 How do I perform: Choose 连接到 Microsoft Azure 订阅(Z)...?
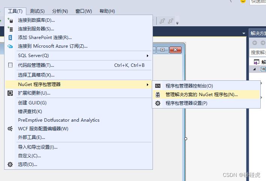pyautogui.click(x=79, y=46)
